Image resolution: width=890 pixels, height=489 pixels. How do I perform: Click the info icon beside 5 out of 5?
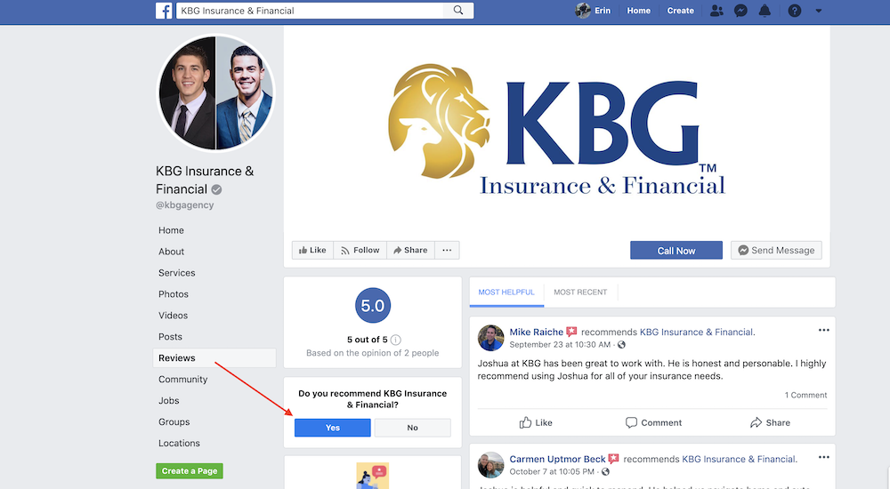(396, 340)
